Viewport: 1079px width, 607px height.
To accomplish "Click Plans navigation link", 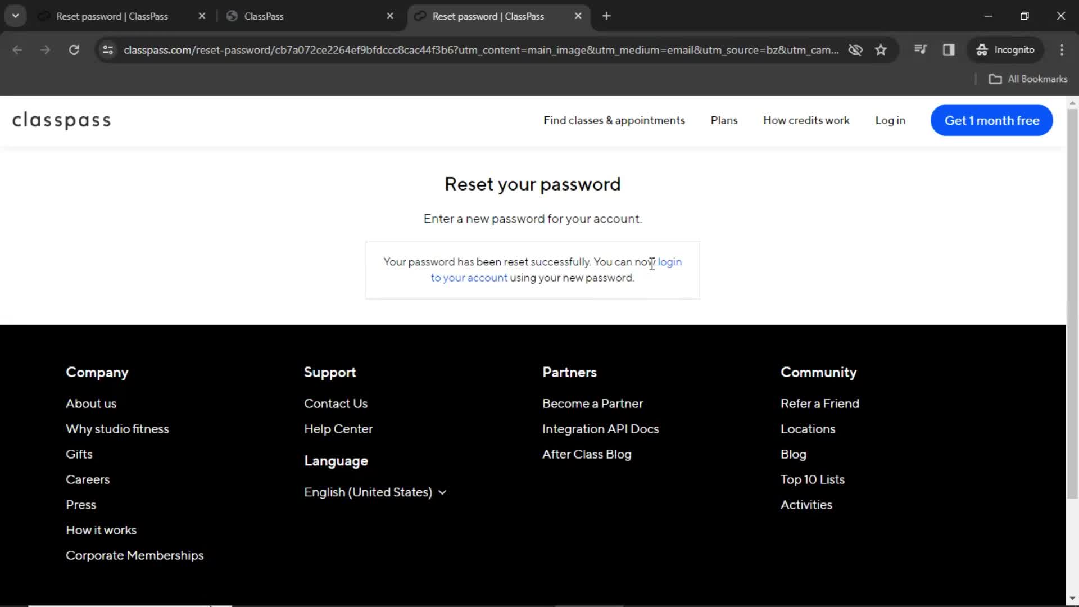I will point(724,120).
